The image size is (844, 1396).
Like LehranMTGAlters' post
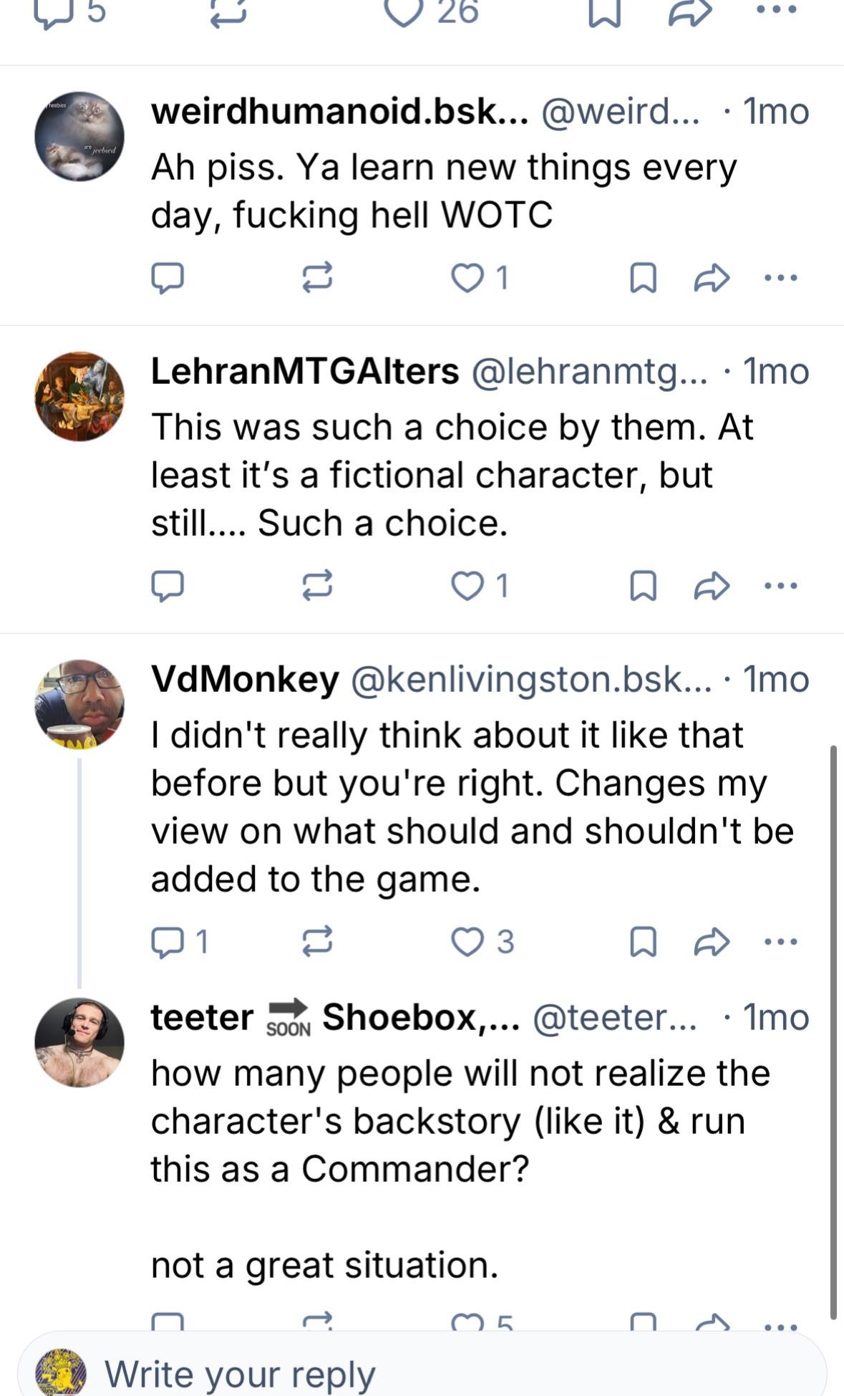[467, 586]
